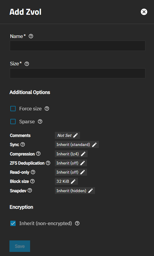The image size is (154, 256).
Task: Click the Read-only row label
Action: pyautogui.click(x=19, y=172)
